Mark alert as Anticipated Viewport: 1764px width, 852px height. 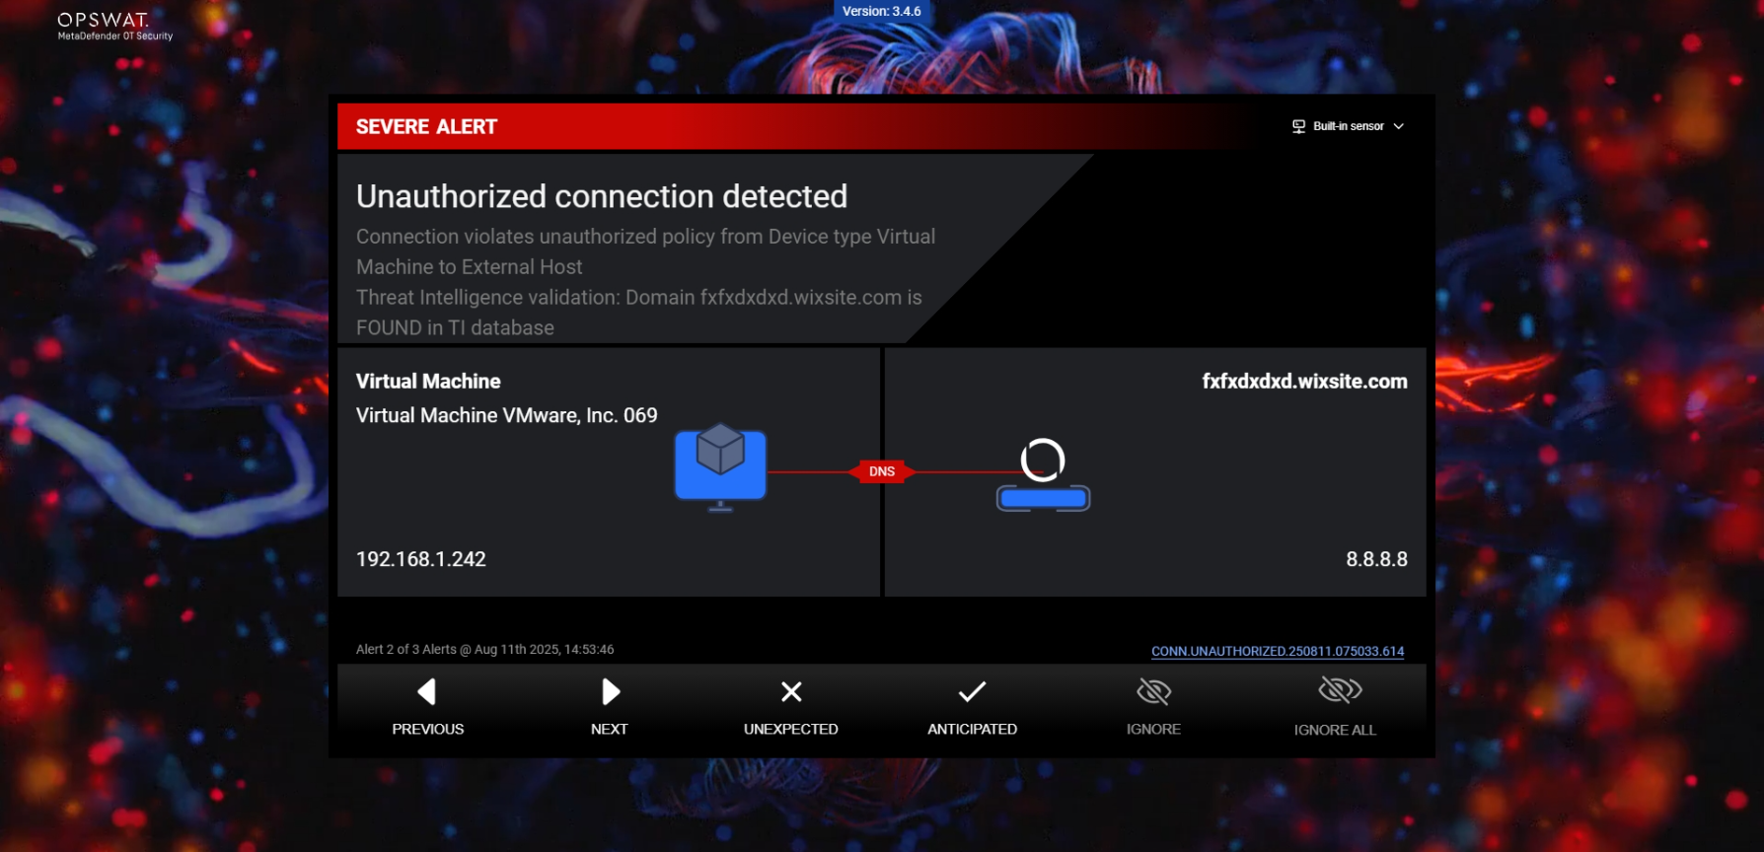click(973, 707)
